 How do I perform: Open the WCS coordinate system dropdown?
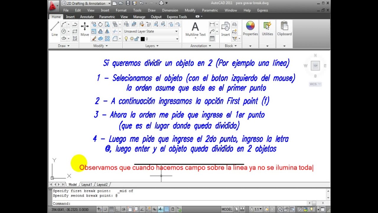(x=315, y=84)
